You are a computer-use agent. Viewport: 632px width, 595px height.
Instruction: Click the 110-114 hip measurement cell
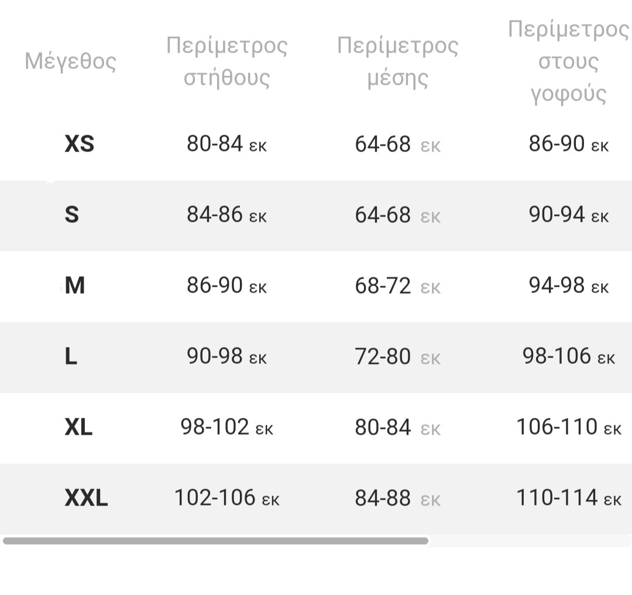(568, 498)
